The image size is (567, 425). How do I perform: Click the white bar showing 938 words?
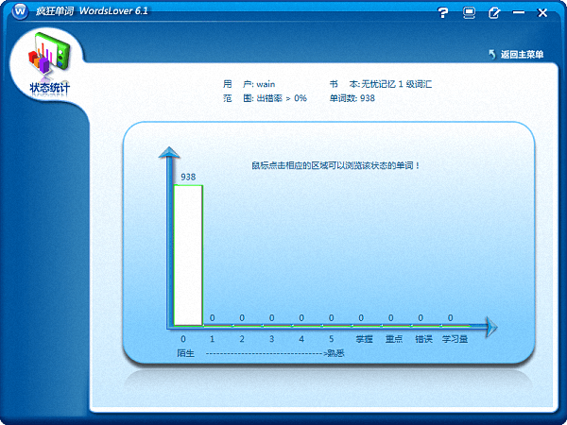188,255
